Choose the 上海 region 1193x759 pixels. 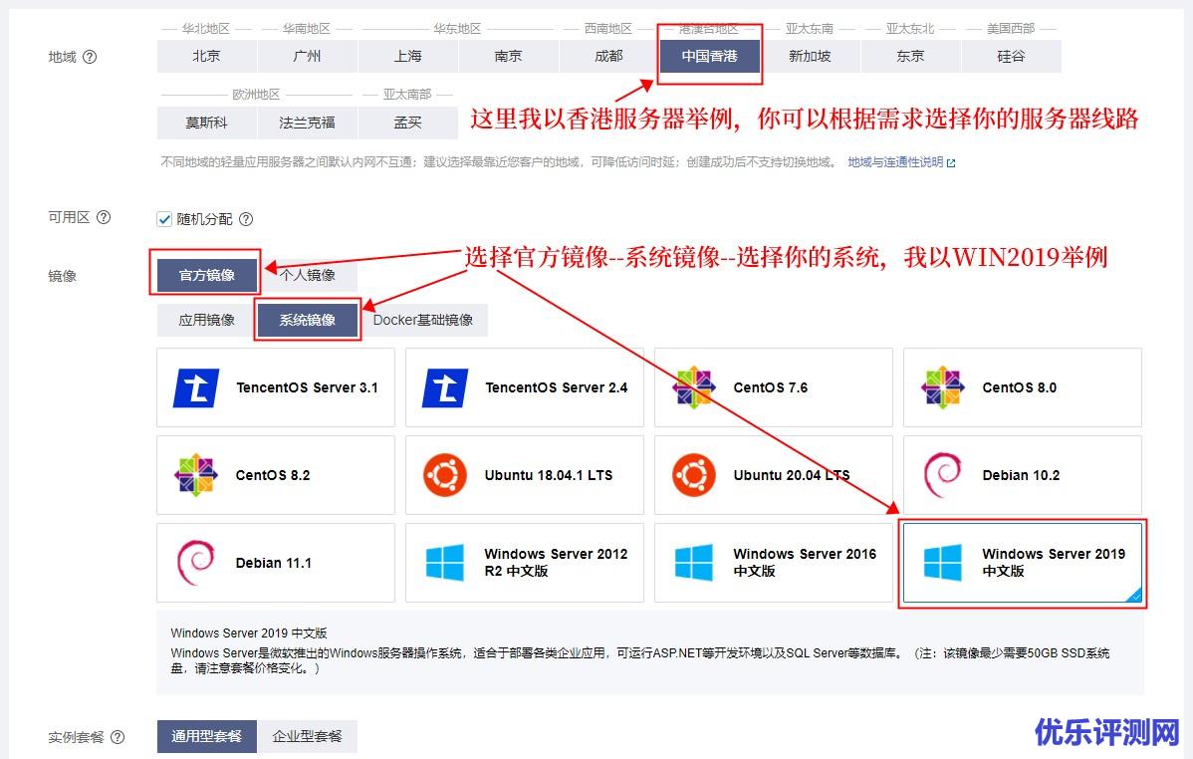(x=408, y=57)
